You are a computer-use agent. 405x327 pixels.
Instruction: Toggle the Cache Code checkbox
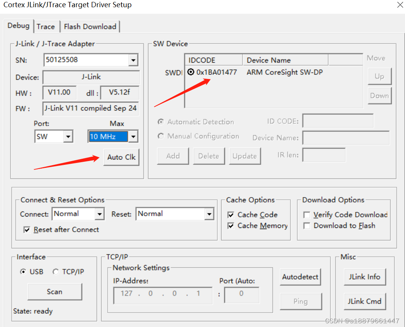(x=231, y=215)
